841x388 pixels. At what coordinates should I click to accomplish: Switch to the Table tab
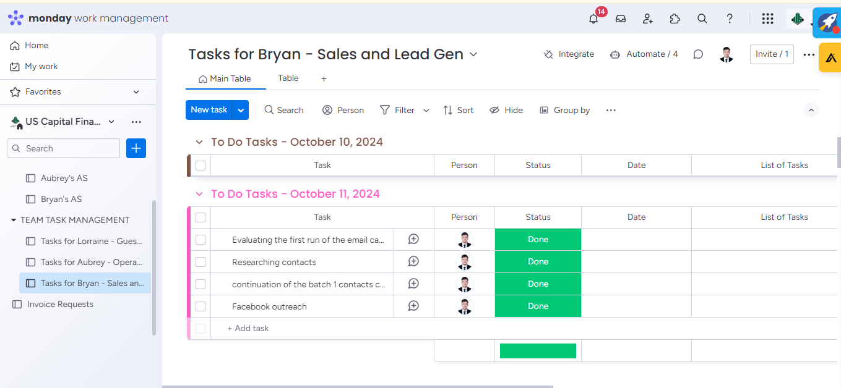(x=288, y=78)
